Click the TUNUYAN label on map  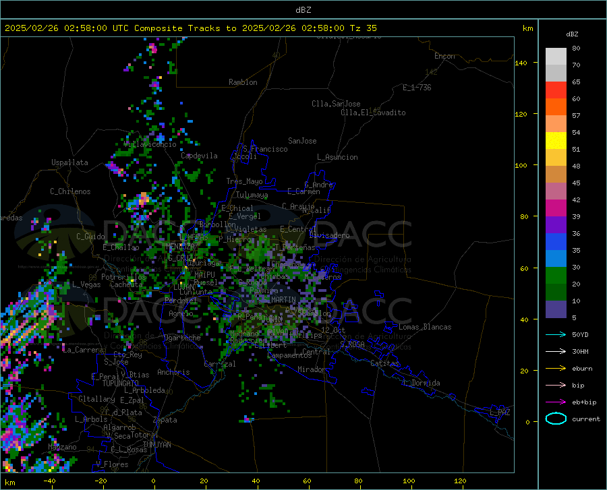coord(156,445)
